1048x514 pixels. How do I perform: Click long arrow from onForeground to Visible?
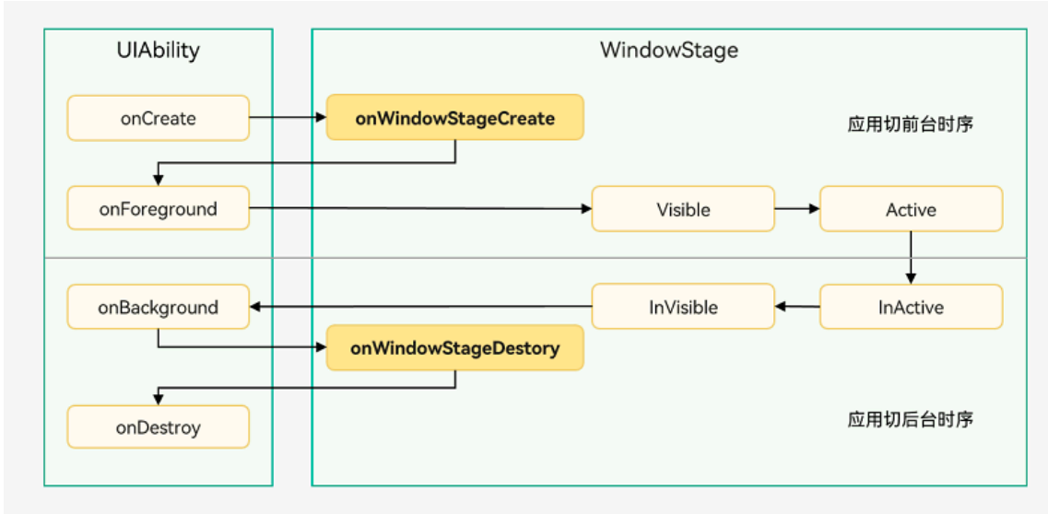[x=419, y=209]
